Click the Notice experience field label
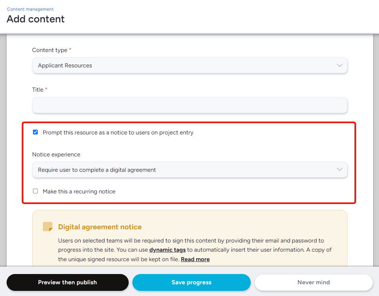This screenshot has width=379, height=296. point(56,155)
